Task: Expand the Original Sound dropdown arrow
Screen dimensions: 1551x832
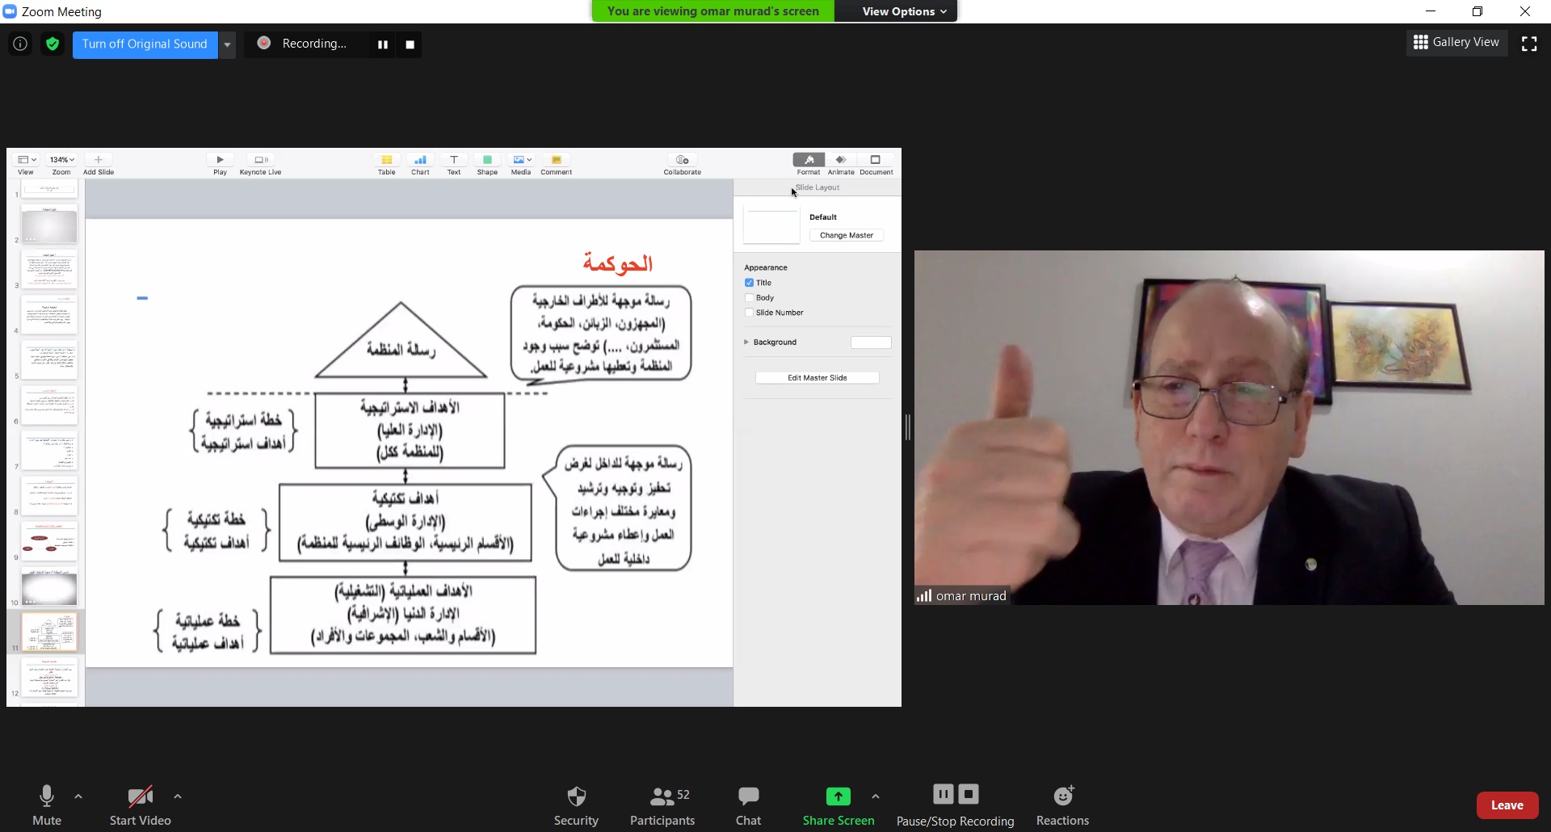Action: coord(228,44)
